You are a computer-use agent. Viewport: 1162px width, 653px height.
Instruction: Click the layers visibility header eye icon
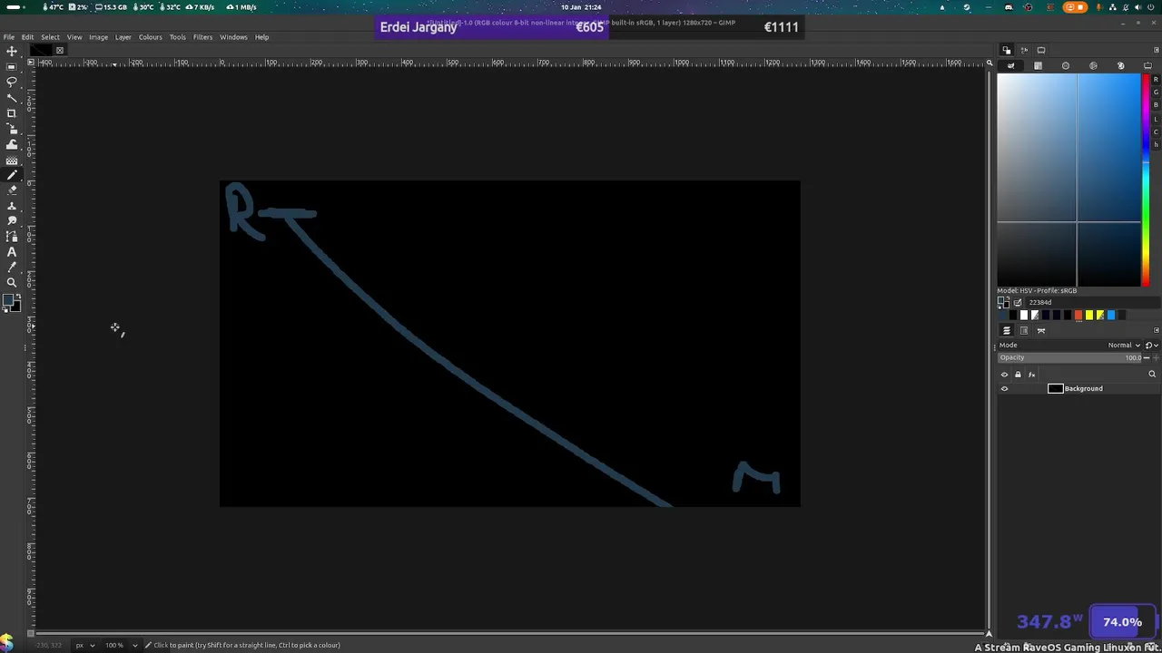1004,374
